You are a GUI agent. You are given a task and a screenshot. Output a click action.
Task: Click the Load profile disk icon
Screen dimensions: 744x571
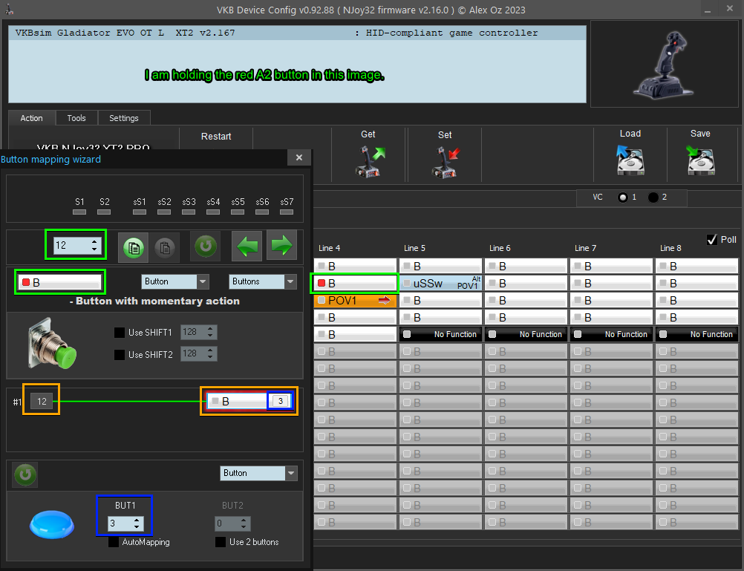click(630, 159)
